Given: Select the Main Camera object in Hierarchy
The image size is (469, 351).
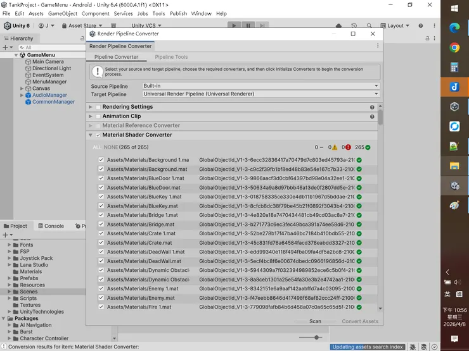Looking at the screenshot, I should point(48,61).
